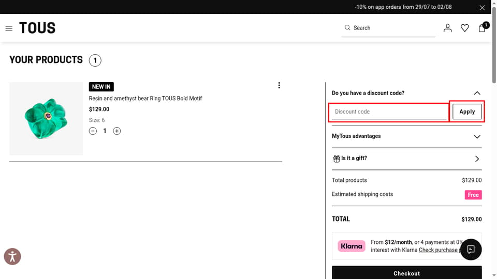Click the gift box icon

pyautogui.click(x=336, y=159)
